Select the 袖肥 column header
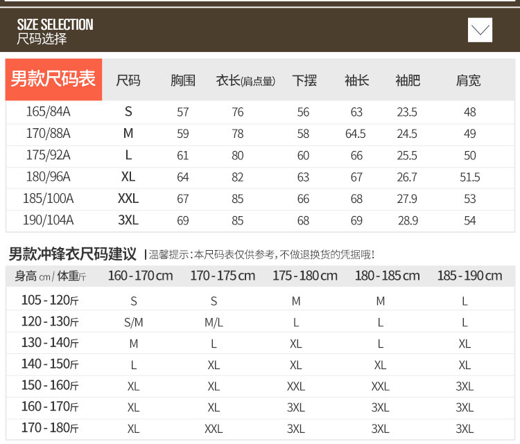 pyautogui.click(x=408, y=80)
